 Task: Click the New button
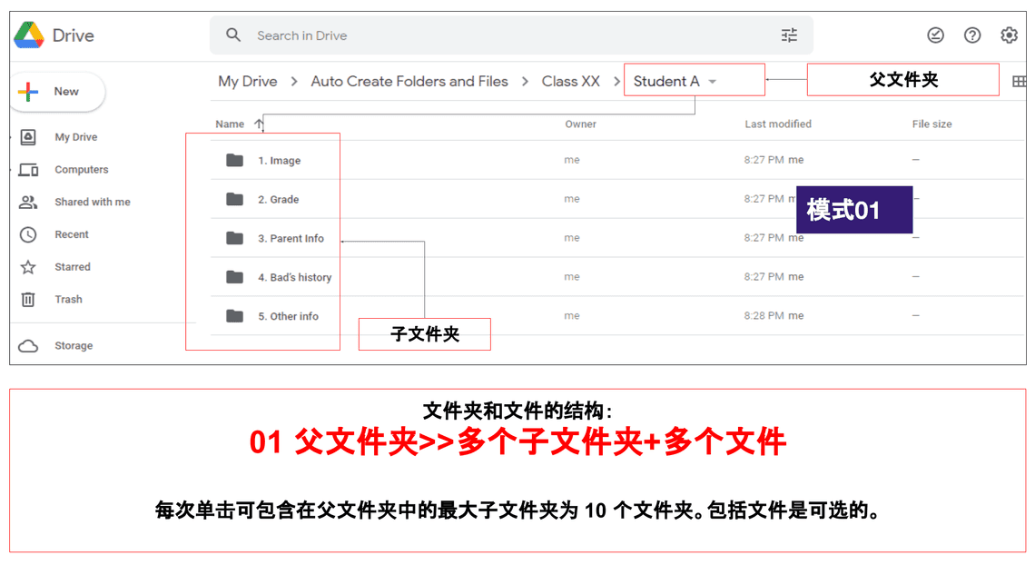pyautogui.click(x=57, y=92)
